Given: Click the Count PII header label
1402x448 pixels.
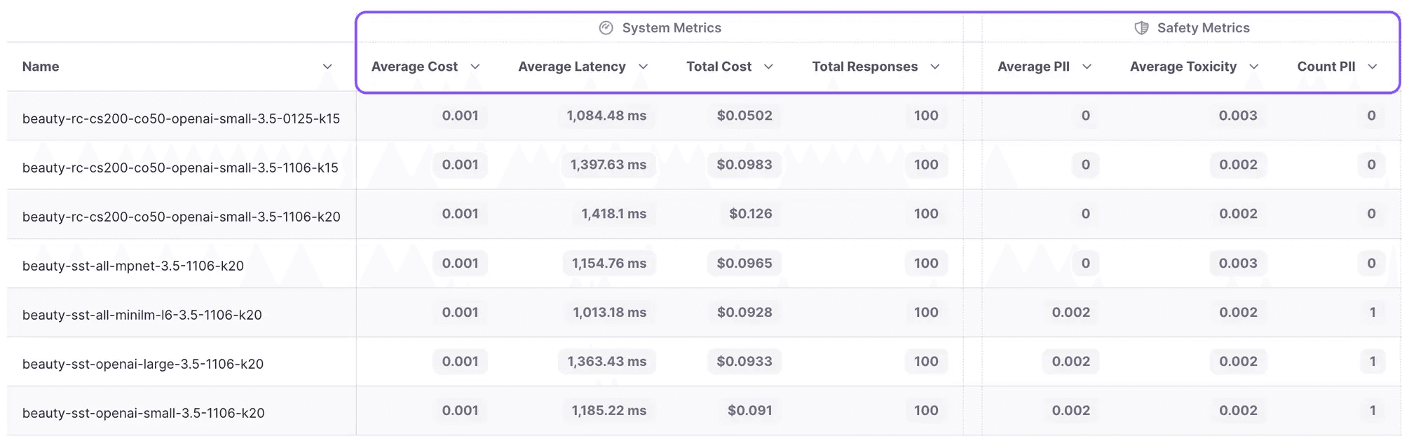Looking at the screenshot, I should click(x=1326, y=67).
